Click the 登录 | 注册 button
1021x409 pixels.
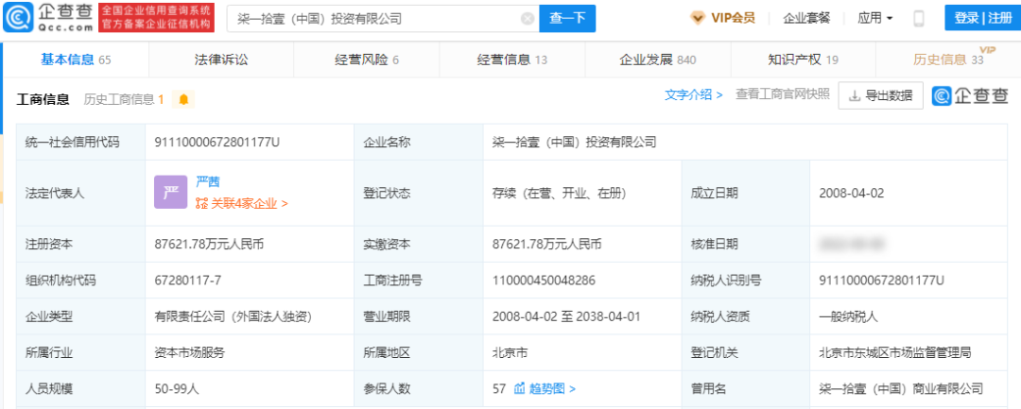click(x=982, y=18)
